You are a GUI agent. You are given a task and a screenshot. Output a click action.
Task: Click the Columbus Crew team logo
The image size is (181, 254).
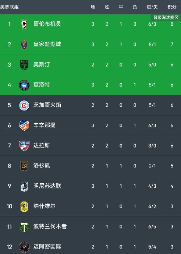coord(24,24)
